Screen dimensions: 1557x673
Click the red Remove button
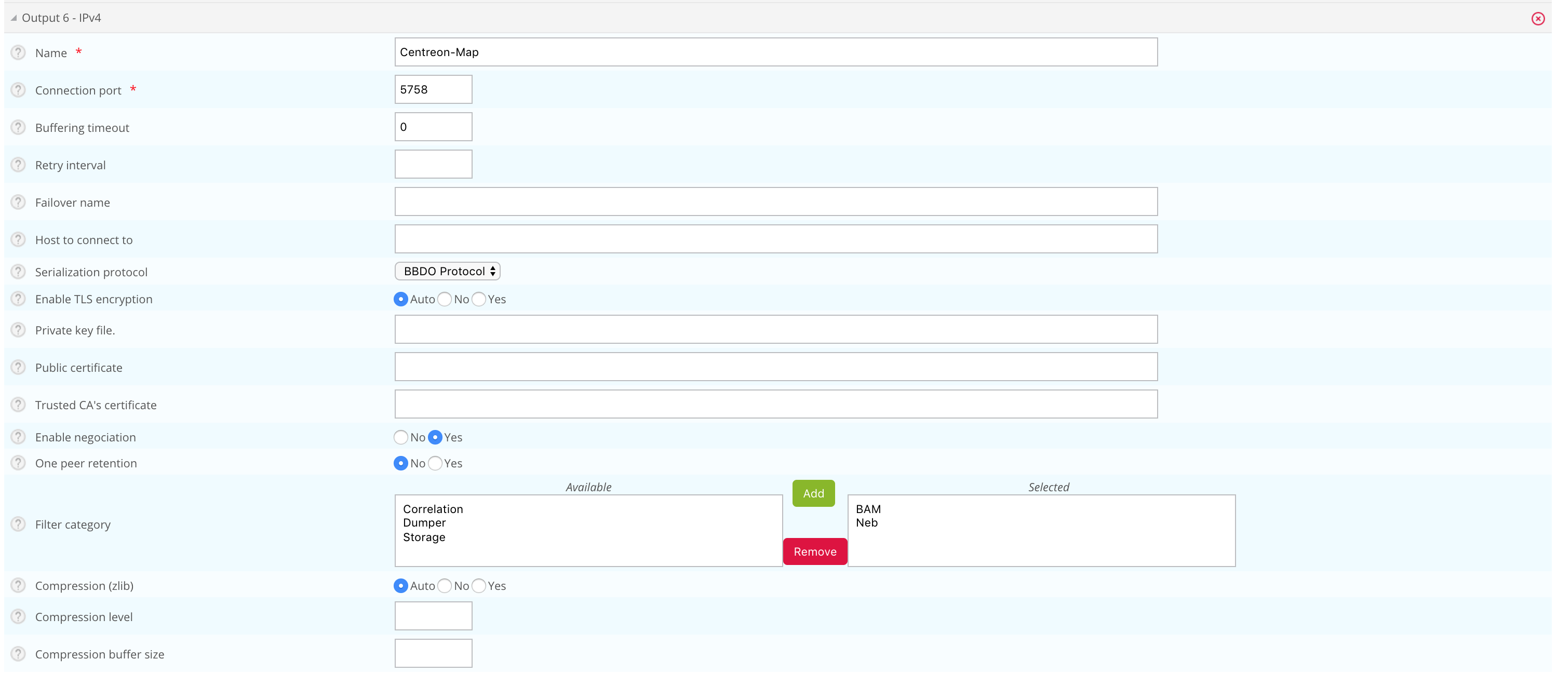814,551
